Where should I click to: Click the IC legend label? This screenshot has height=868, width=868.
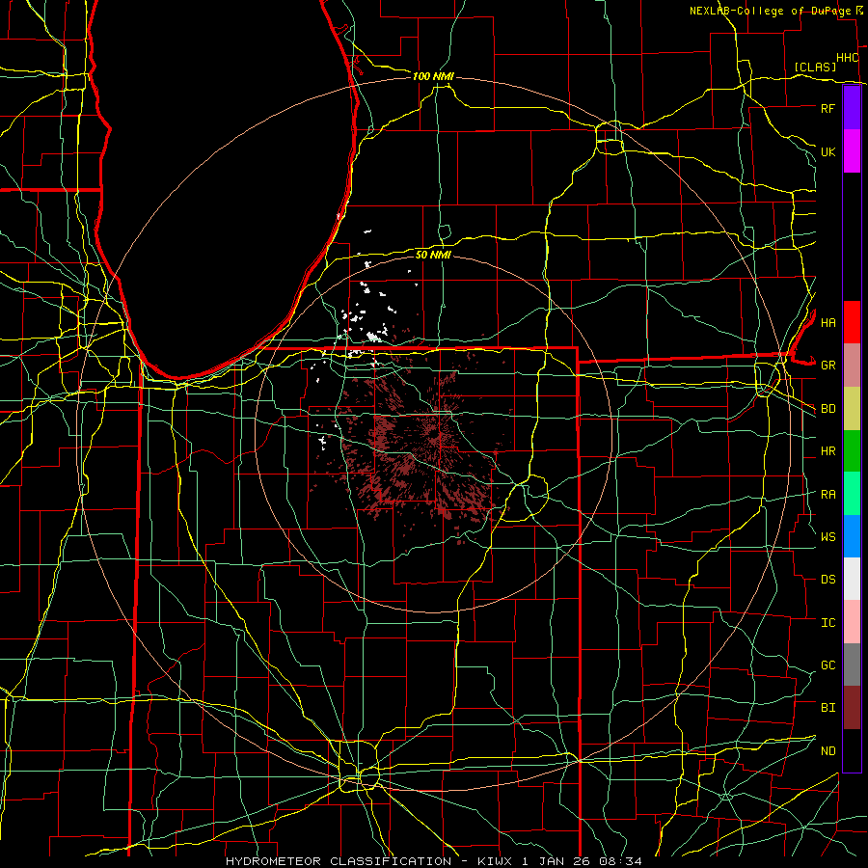click(x=828, y=623)
